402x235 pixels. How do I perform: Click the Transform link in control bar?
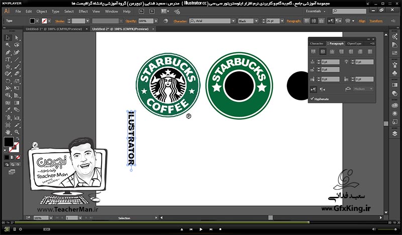[x=376, y=21]
